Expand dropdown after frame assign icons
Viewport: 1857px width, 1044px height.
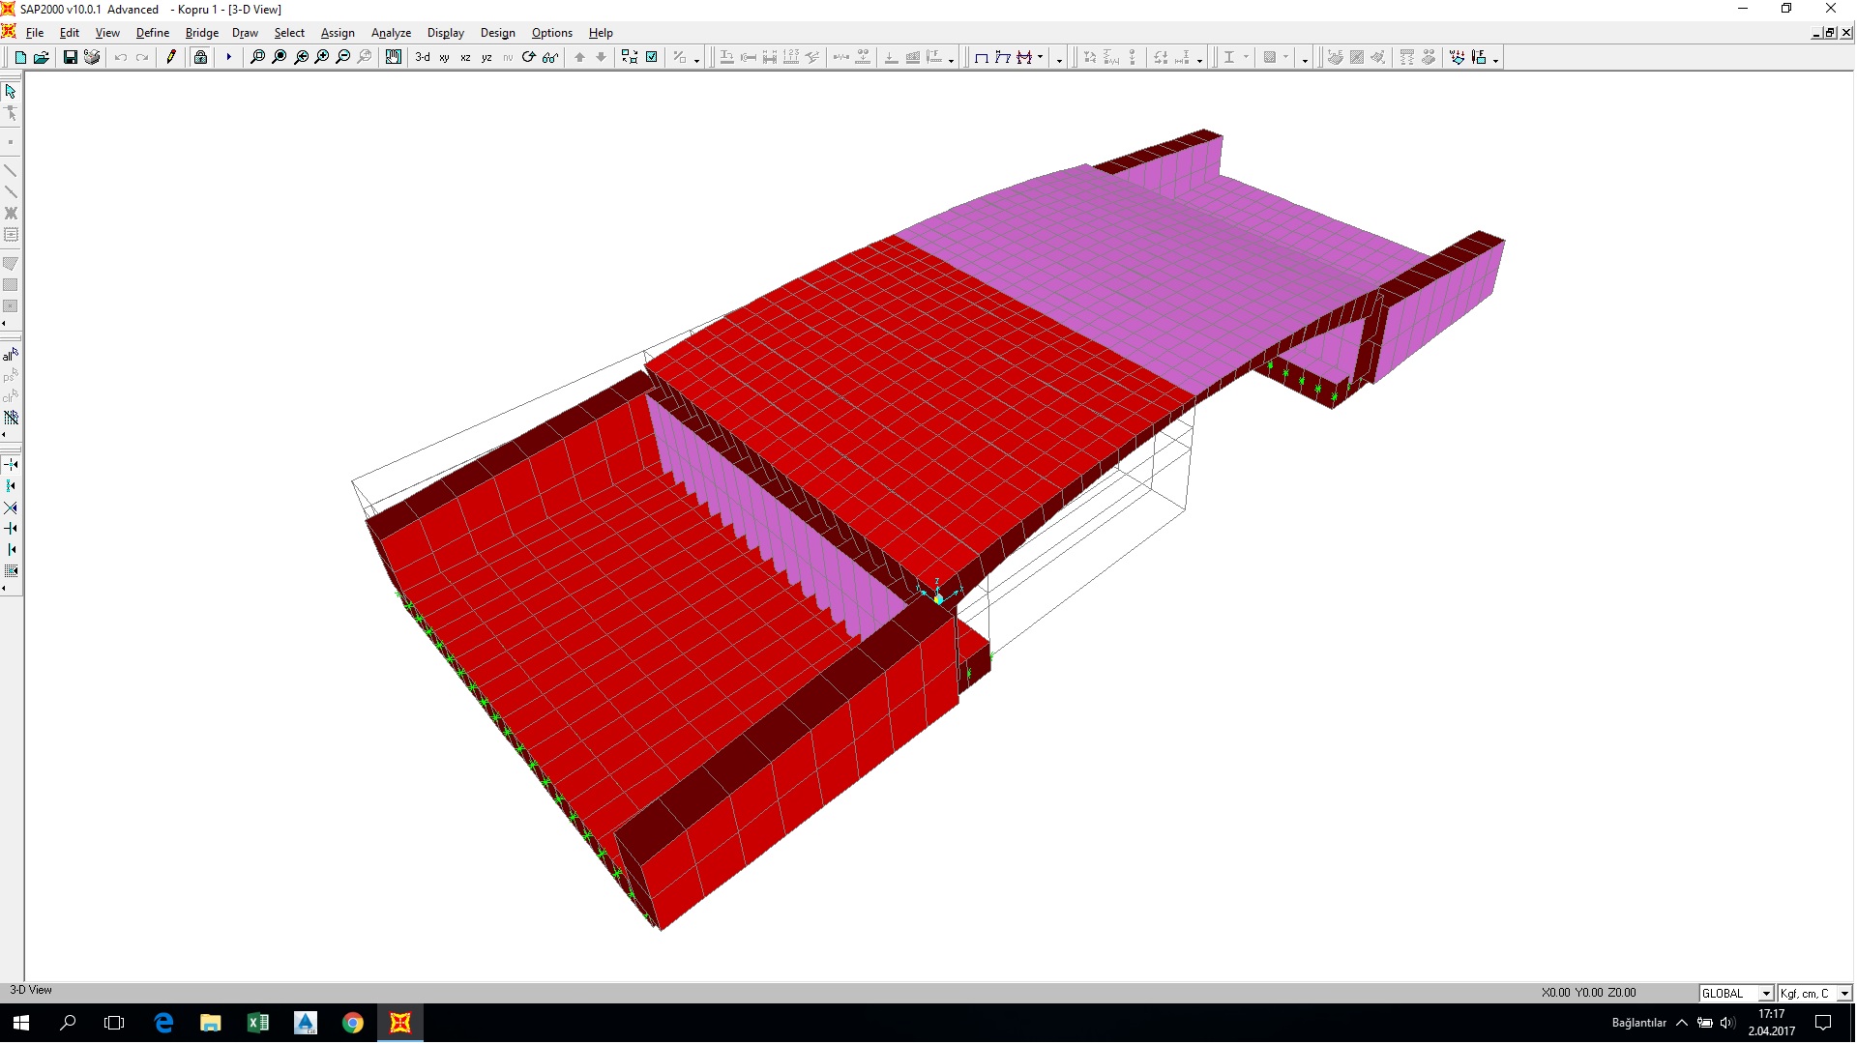951,60
